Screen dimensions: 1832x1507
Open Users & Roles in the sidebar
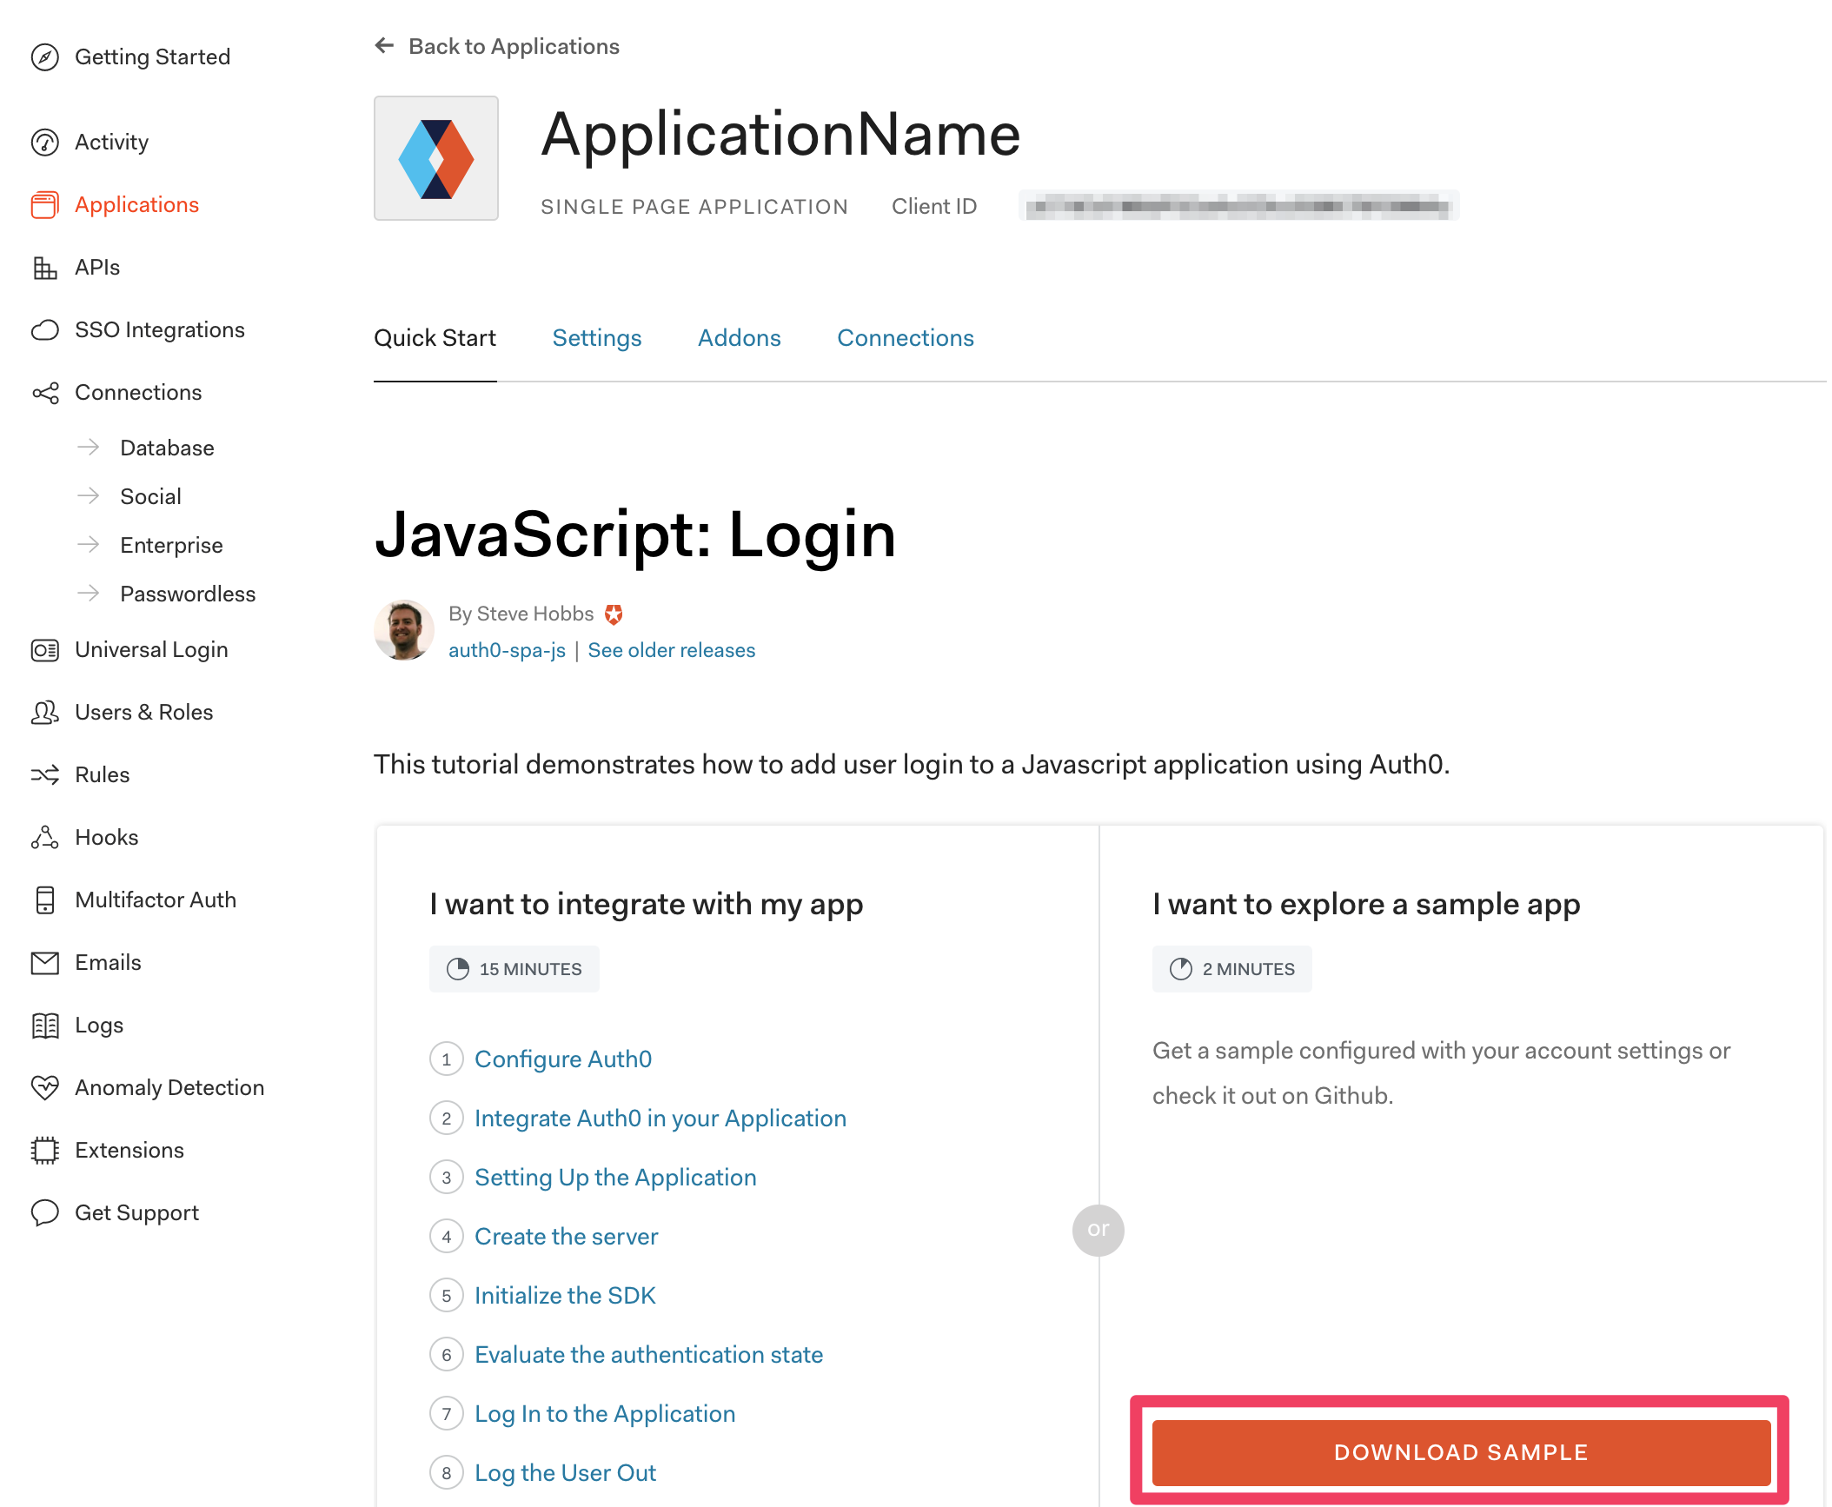click(x=143, y=713)
